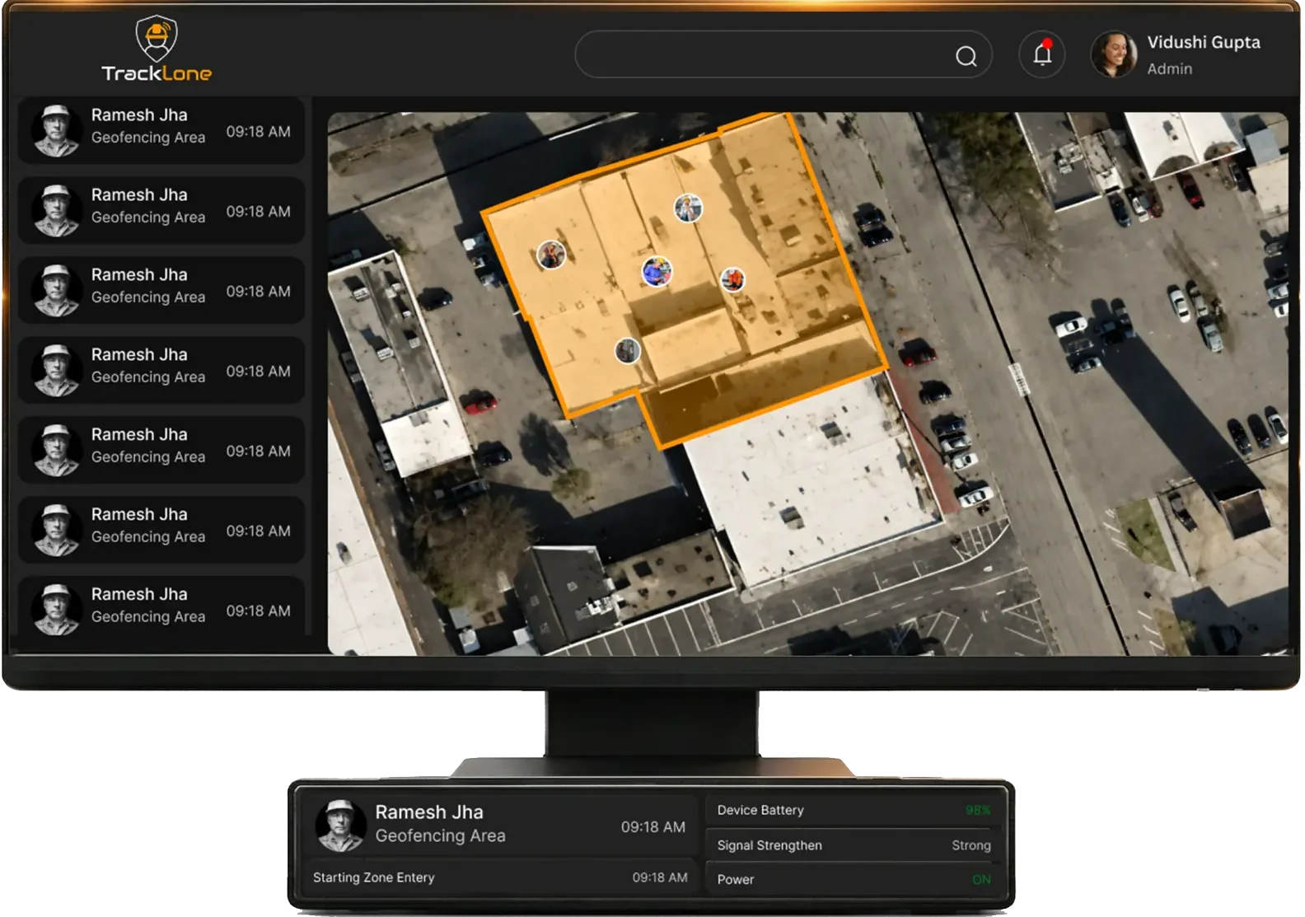
Task: Select the orange-vest worker marker on map
Action: pos(732,280)
